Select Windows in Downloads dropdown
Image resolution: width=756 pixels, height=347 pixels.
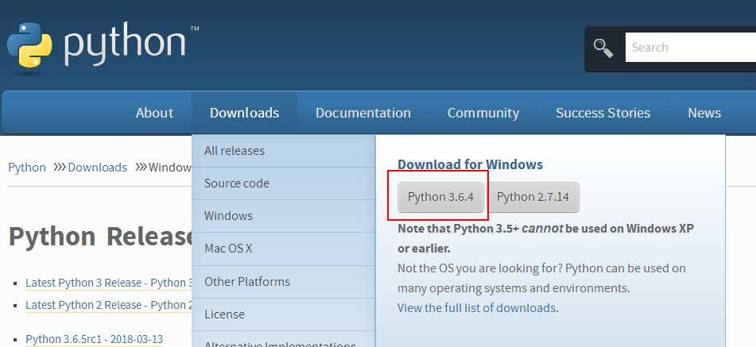284,216
